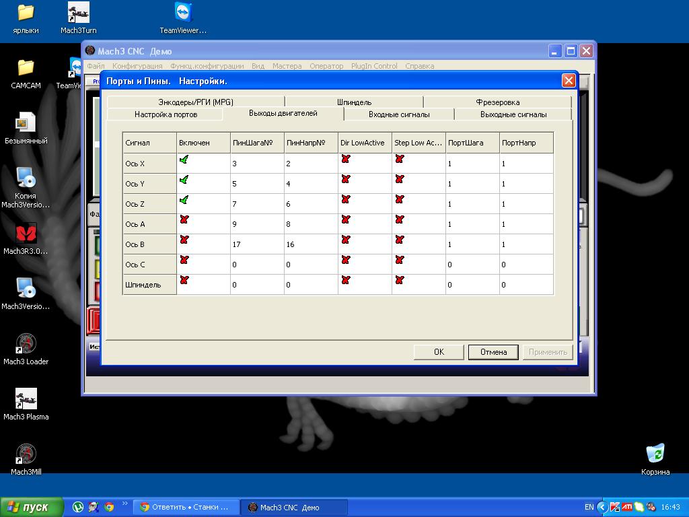
Task: Enable Шпиндель in Включен column
Action: tap(184, 280)
